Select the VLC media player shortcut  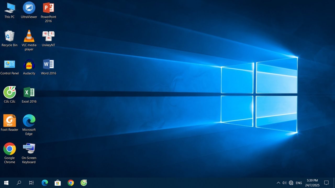coord(29,40)
